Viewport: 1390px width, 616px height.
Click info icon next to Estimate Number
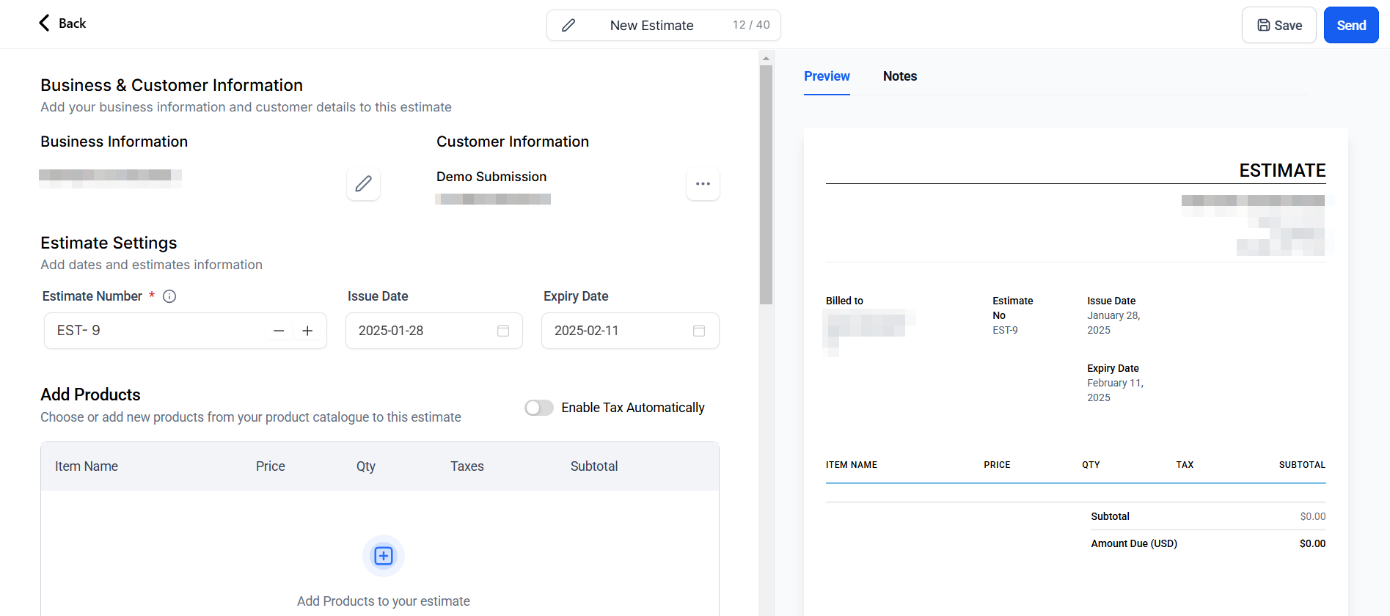pyautogui.click(x=169, y=296)
